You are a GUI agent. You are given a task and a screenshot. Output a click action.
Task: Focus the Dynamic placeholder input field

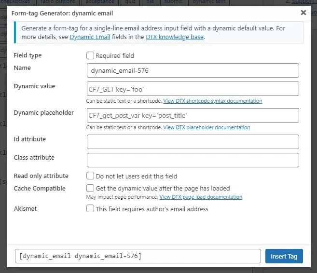pyautogui.click(x=193, y=115)
